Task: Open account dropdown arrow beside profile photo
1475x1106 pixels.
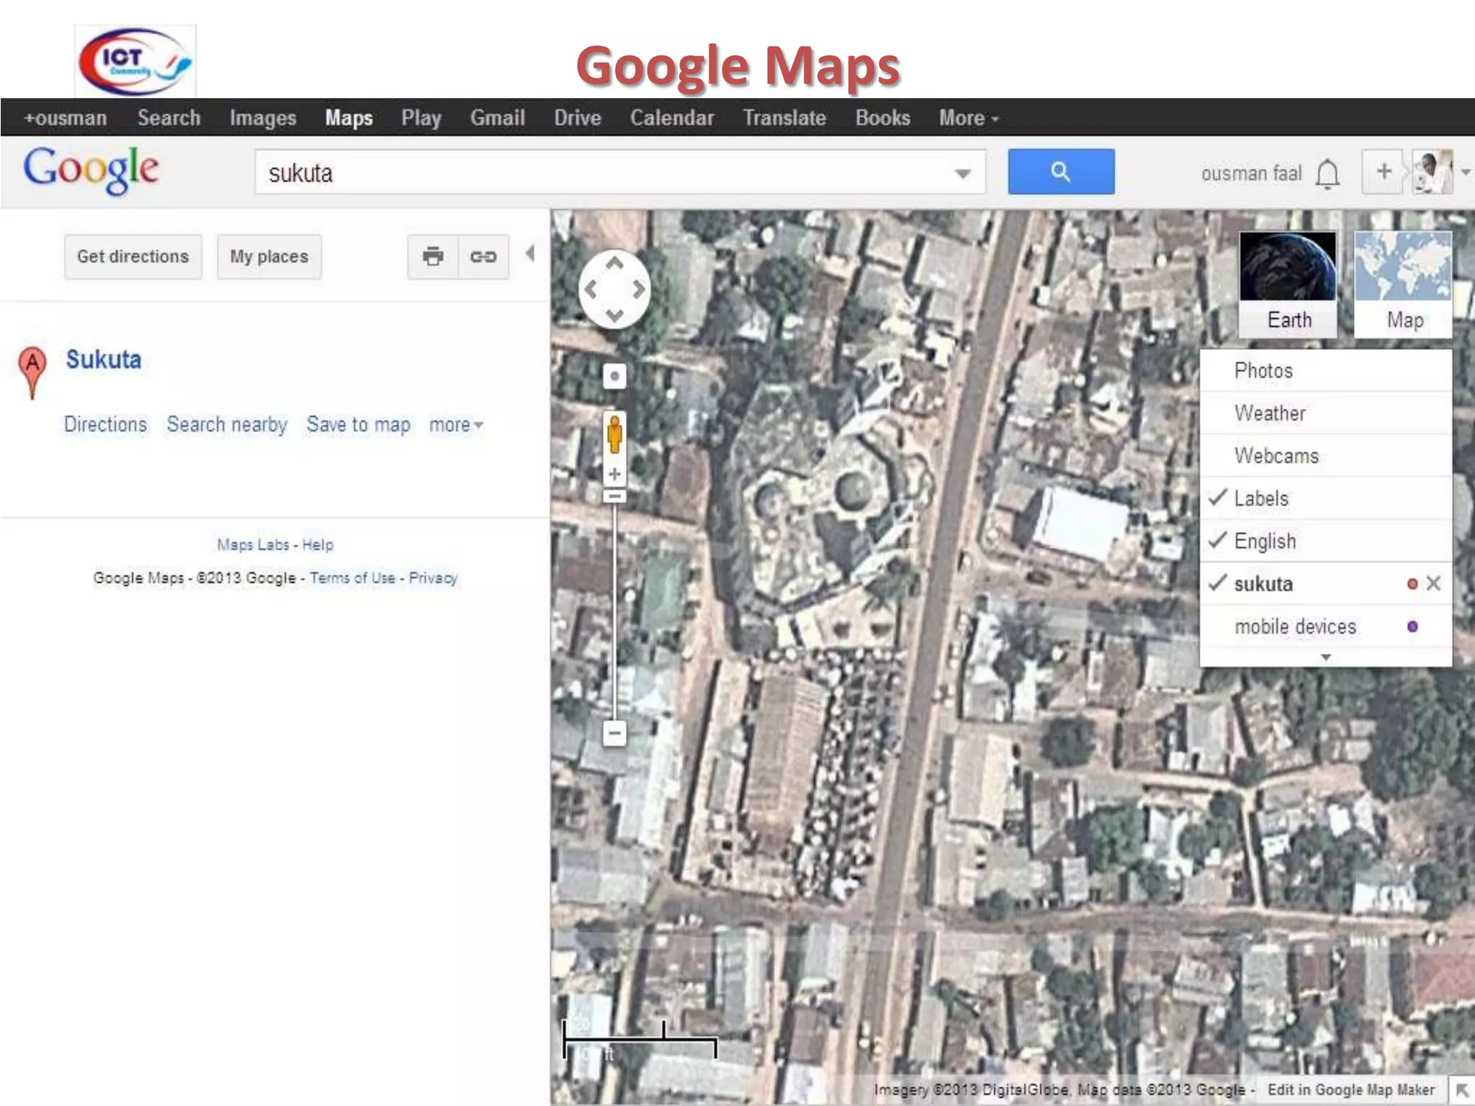Action: tap(1466, 173)
